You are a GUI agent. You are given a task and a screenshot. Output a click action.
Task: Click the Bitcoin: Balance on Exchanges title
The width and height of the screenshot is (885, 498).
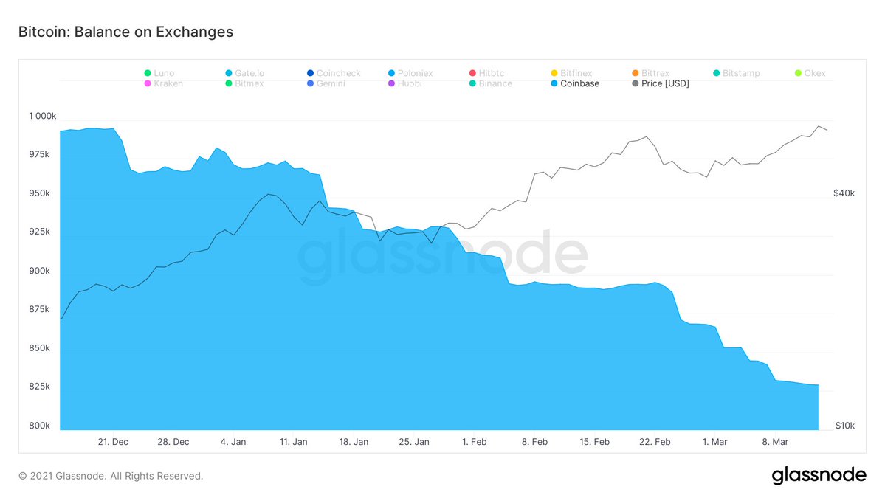point(125,32)
